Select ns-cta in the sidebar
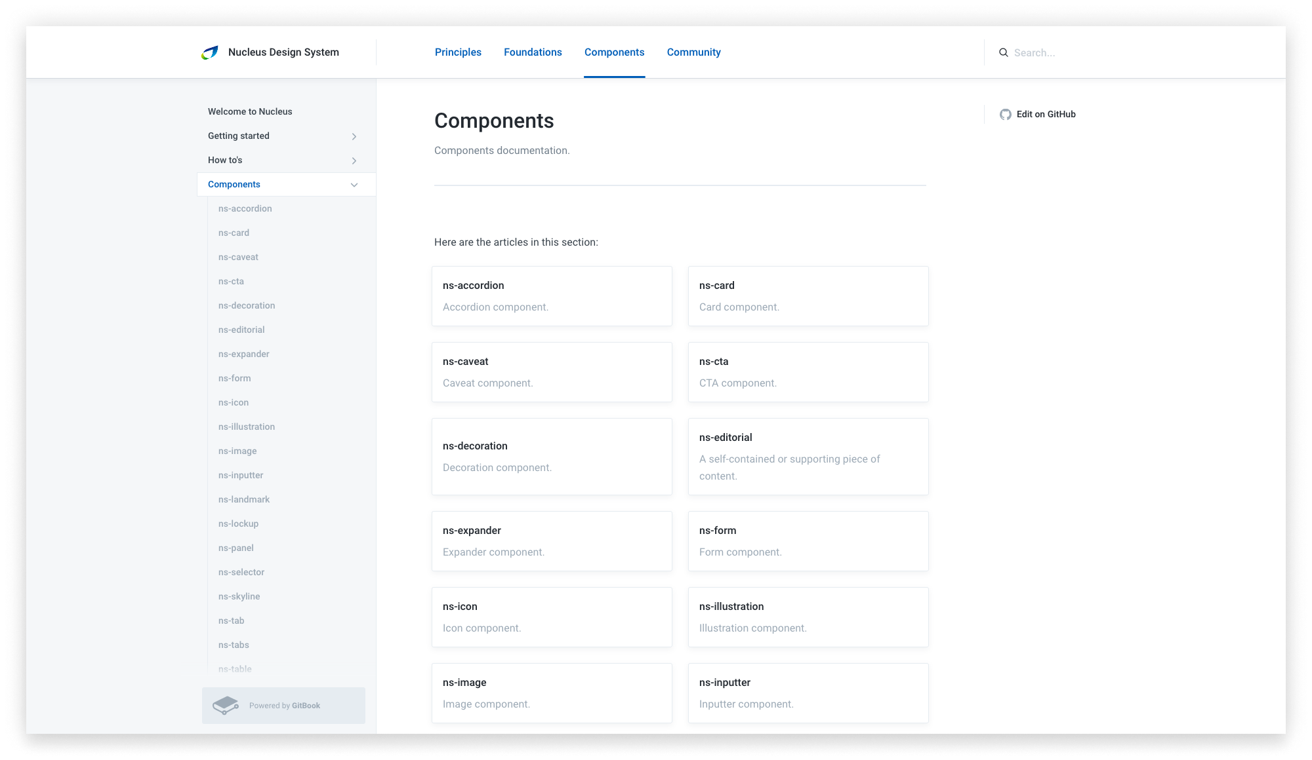 (231, 281)
